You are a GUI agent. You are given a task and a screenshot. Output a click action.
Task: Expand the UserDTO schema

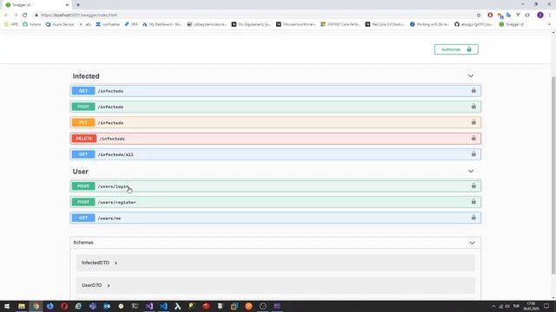96,285
